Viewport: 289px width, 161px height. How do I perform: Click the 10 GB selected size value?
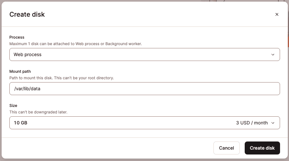tap(20, 123)
